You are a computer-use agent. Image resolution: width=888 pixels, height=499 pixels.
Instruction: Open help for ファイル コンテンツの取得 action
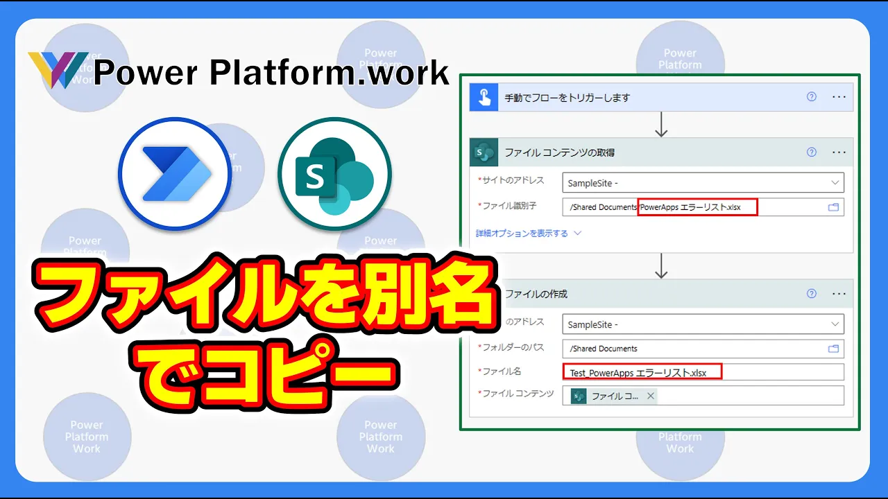[x=812, y=152]
